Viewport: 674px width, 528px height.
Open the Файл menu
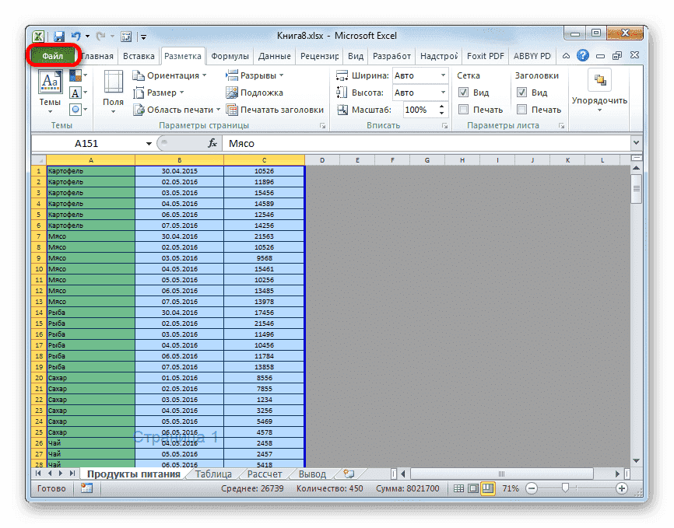point(54,55)
